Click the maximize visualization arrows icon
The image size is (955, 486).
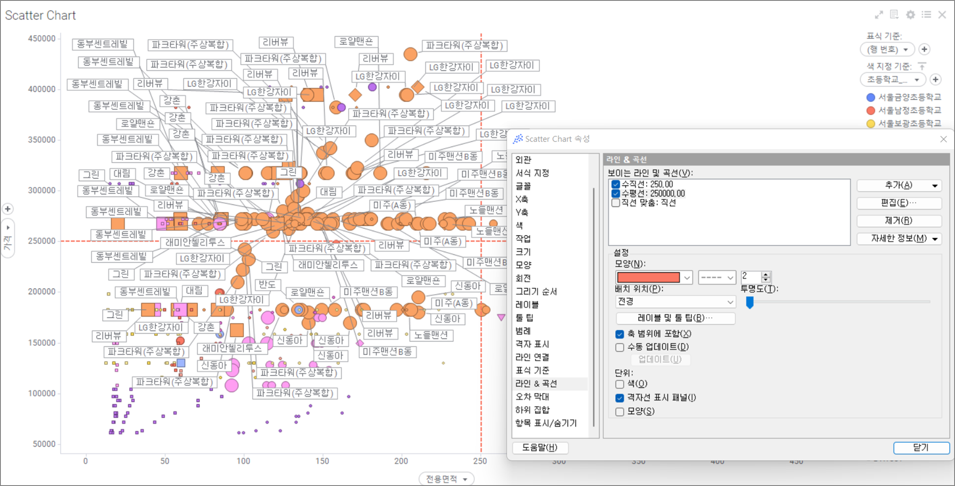click(879, 15)
